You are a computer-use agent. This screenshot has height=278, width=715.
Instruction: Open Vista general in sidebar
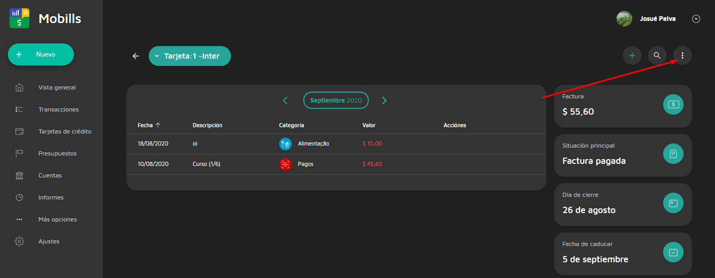[x=57, y=87]
